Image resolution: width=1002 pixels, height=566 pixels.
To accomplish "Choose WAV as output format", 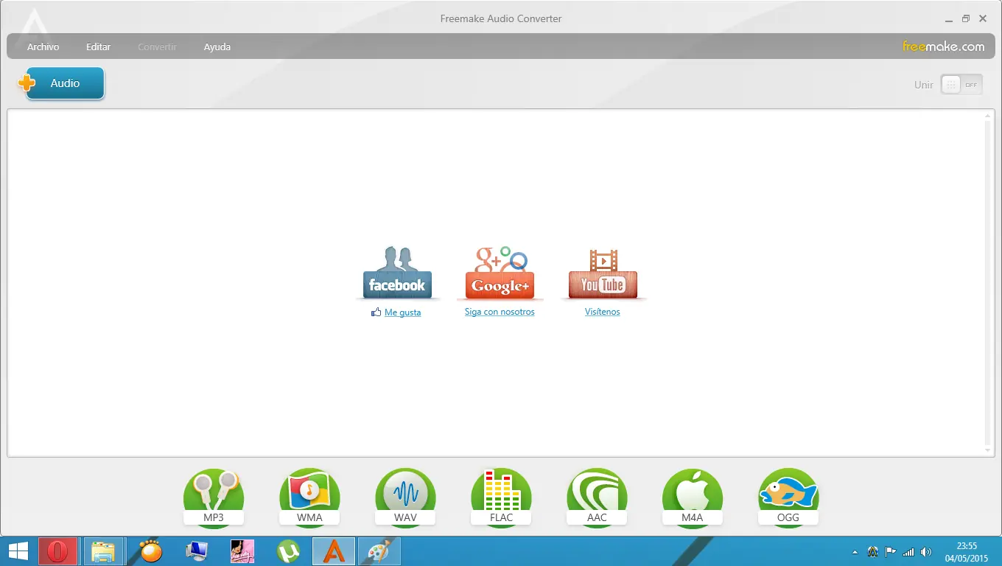I will coord(405,498).
